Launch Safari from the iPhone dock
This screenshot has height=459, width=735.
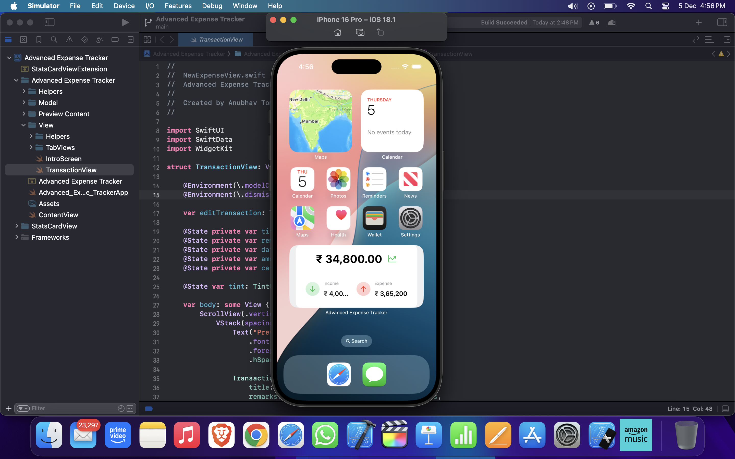point(339,374)
